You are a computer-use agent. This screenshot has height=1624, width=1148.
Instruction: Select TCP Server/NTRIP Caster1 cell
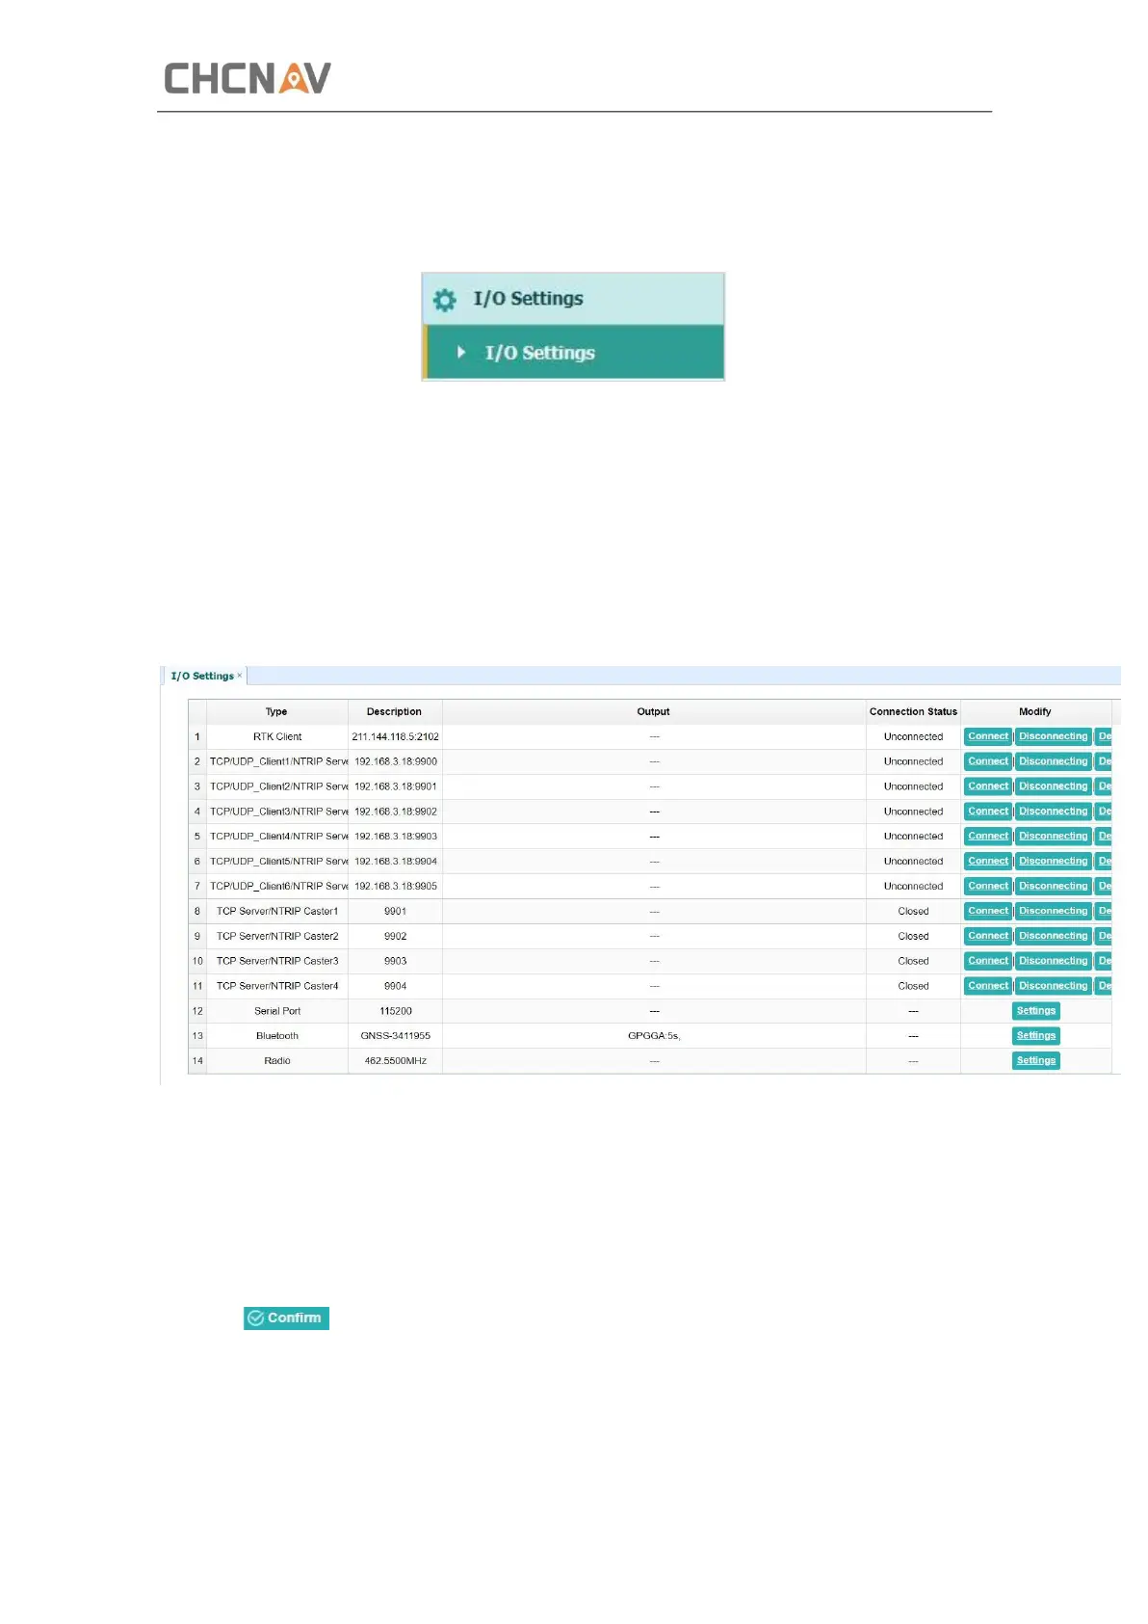click(277, 912)
